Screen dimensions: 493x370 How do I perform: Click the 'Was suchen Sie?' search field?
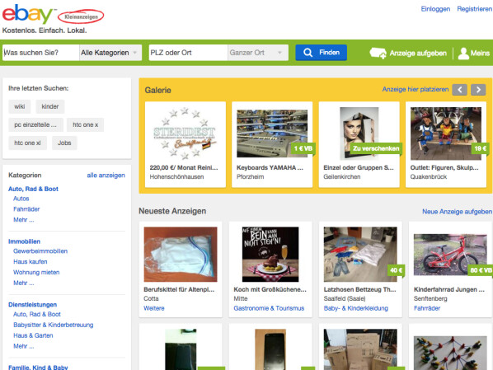coord(41,53)
